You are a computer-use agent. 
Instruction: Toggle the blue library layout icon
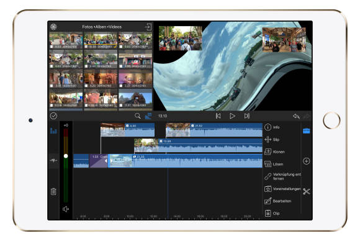pos(148,116)
